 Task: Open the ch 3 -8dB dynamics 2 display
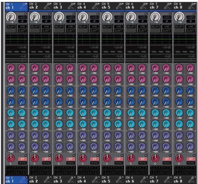(65, 58)
